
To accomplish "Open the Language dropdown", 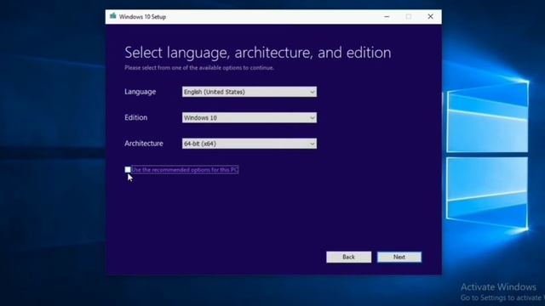I will pyautogui.click(x=250, y=92).
